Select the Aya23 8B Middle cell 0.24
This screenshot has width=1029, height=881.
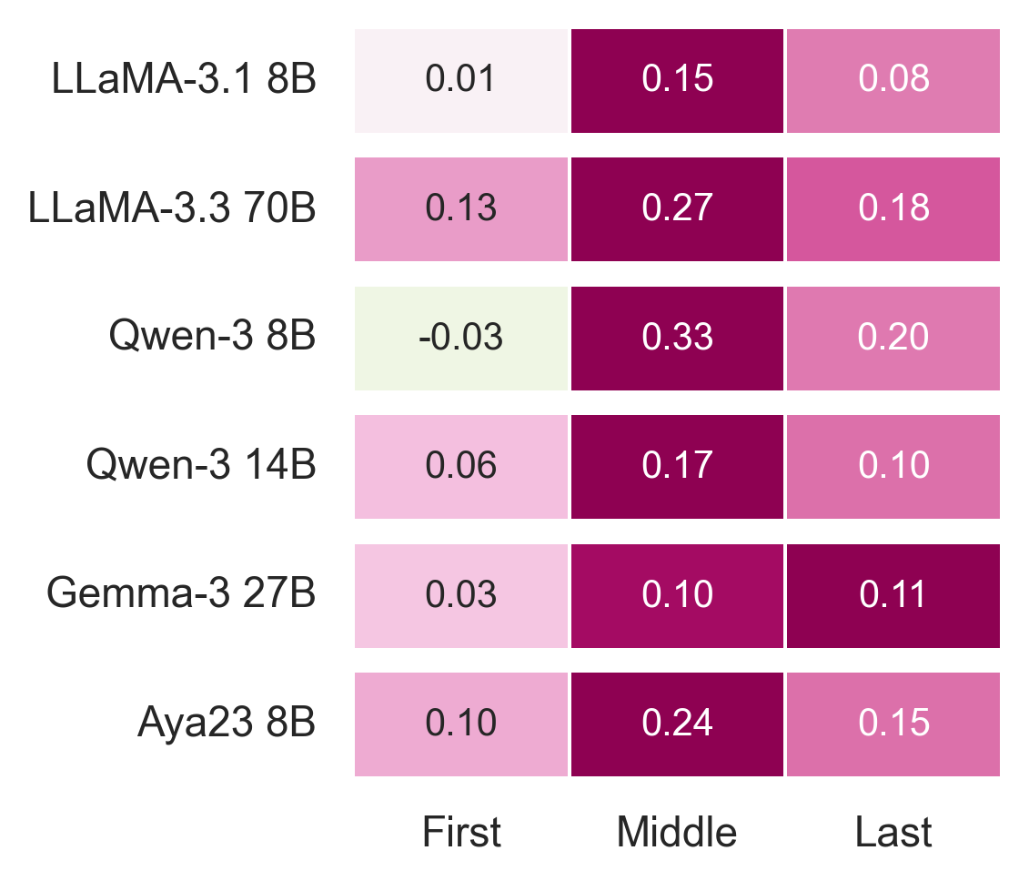tap(677, 724)
